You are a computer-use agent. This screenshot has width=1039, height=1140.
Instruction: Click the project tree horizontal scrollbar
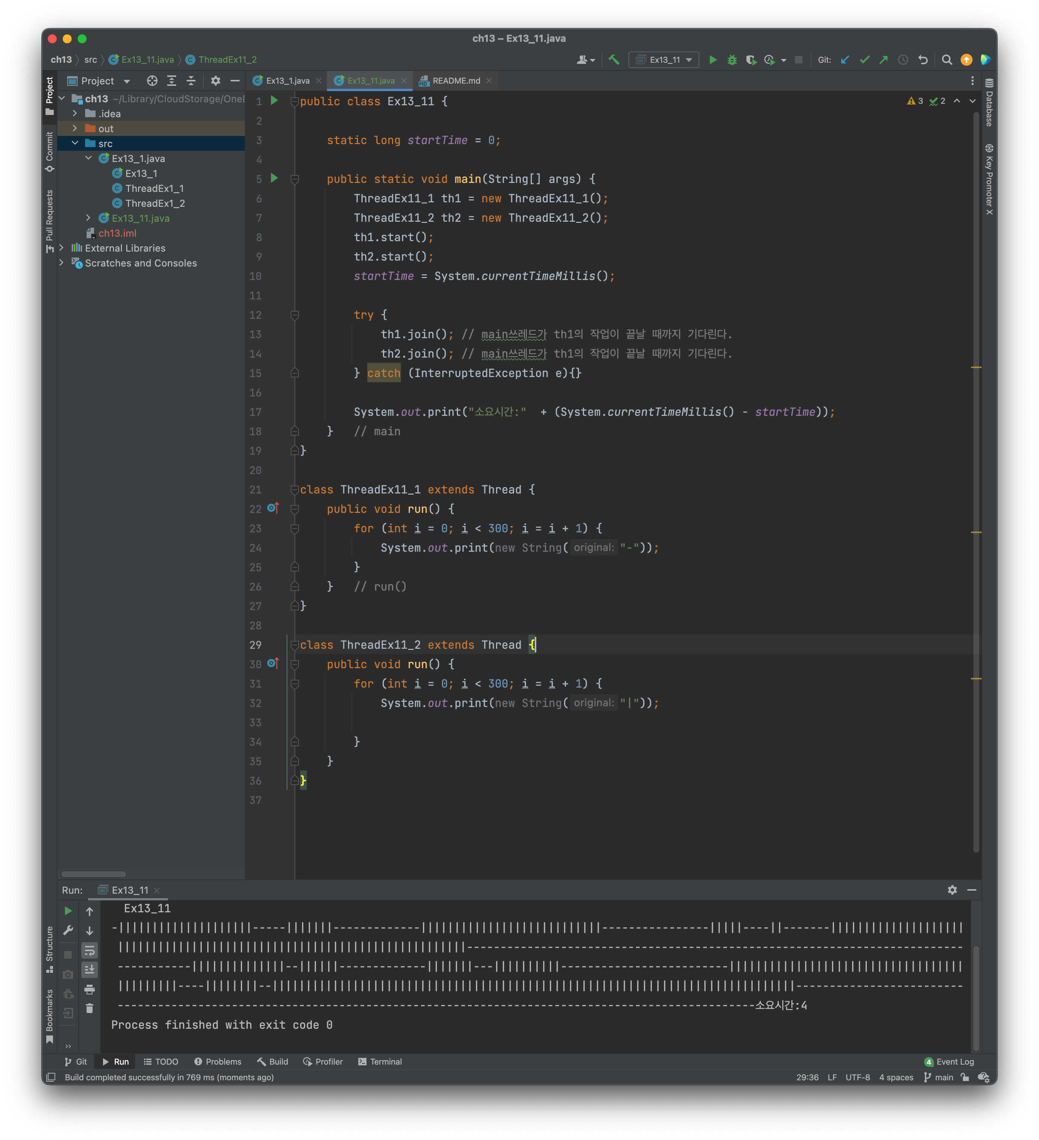coord(93,873)
